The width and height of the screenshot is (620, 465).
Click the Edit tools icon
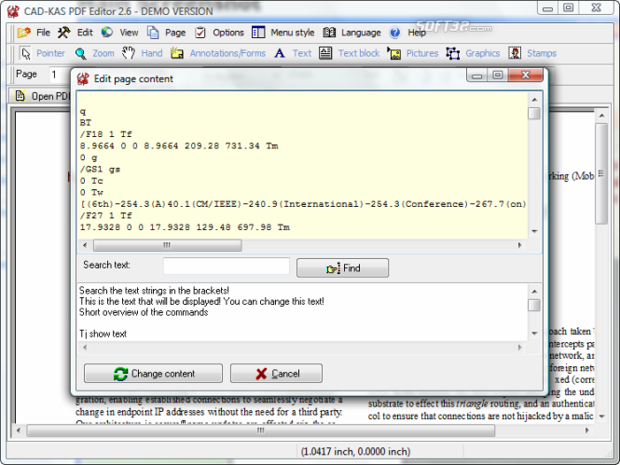click(x=63, y=33)
